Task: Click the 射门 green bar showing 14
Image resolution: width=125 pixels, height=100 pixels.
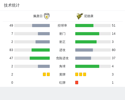Action: coord(87,34)
